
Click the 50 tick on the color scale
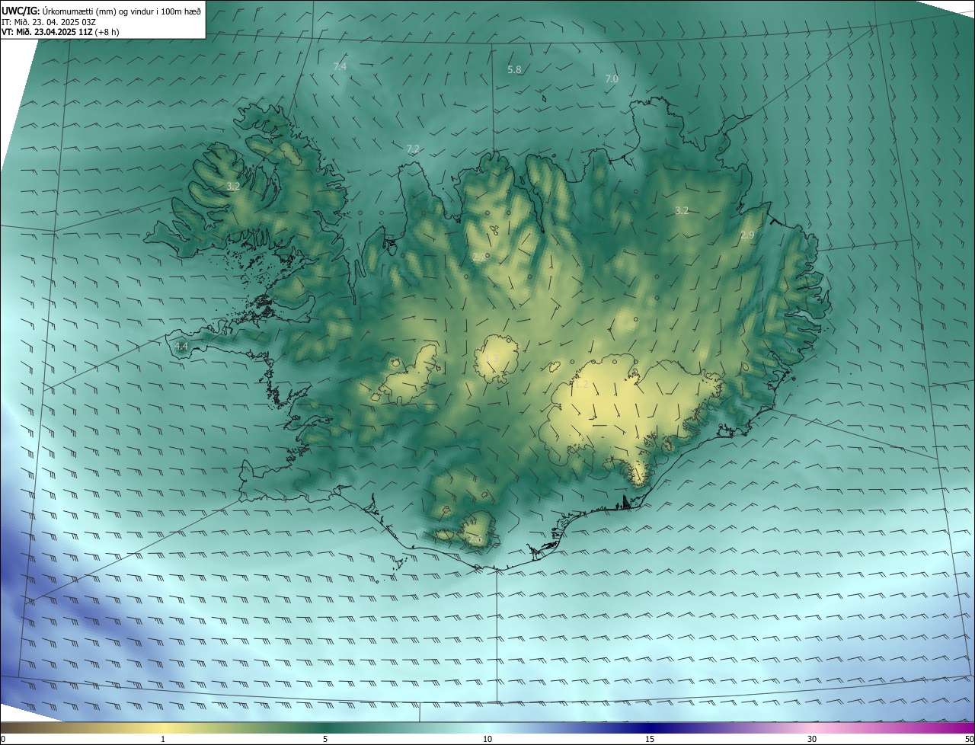click(969, 740)
